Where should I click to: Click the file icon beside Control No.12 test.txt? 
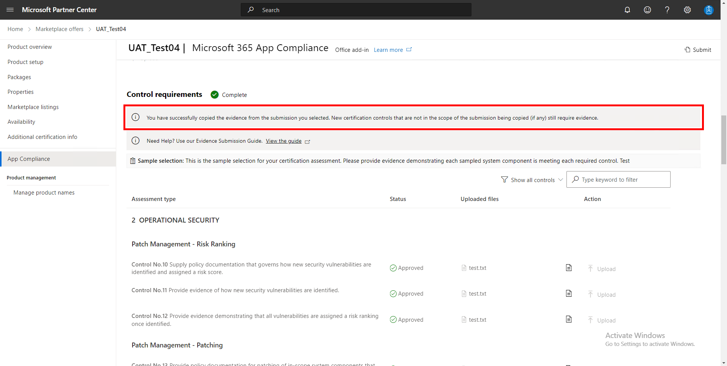pyautogui.click(x=464, y=319)
